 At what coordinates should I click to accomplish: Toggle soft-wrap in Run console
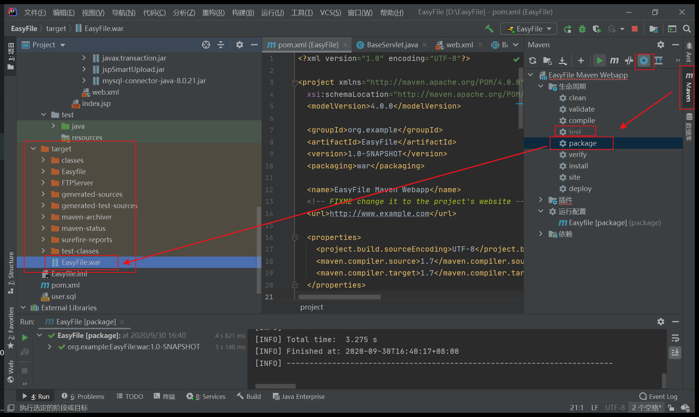(x=675, y=338)
